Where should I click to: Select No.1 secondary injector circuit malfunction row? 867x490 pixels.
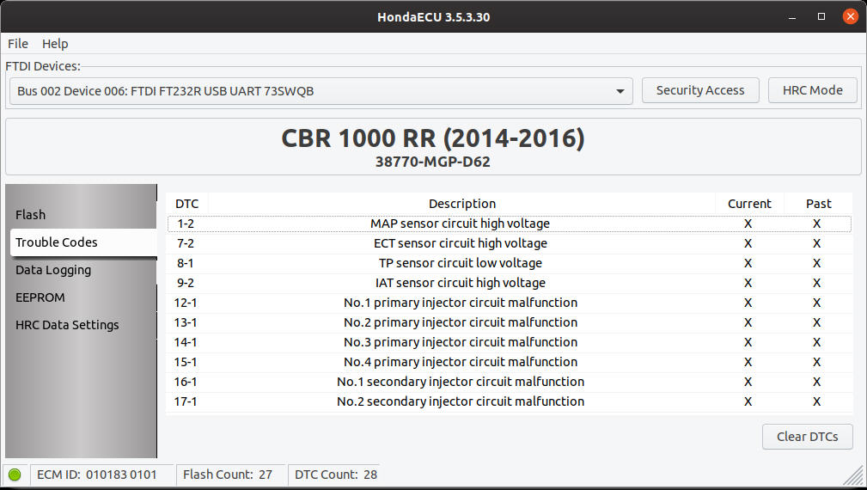coord(510,382)
